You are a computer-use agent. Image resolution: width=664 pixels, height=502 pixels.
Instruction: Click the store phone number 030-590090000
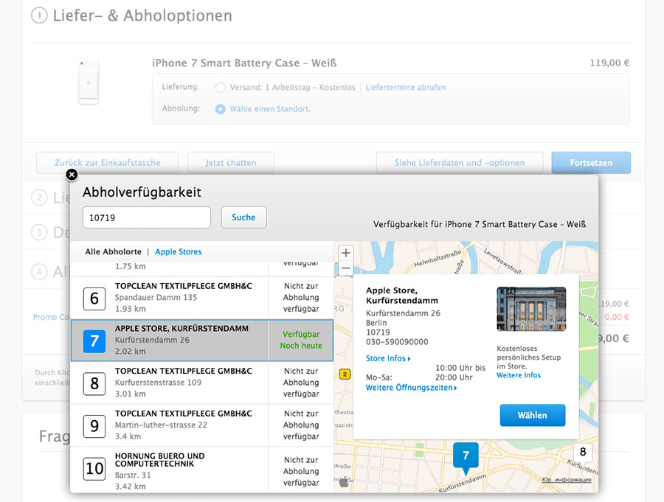tap(397, 342)
